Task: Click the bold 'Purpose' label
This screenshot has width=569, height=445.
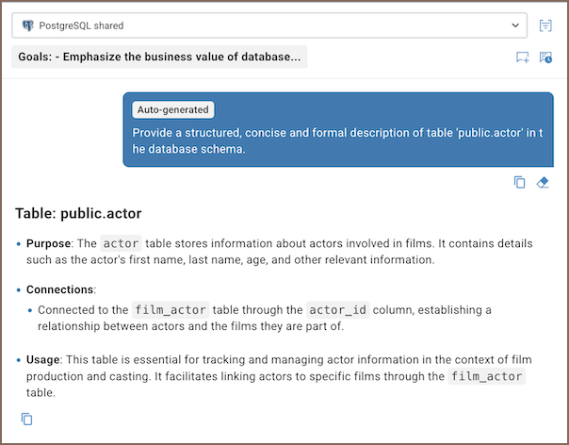Action: [50, 243]
